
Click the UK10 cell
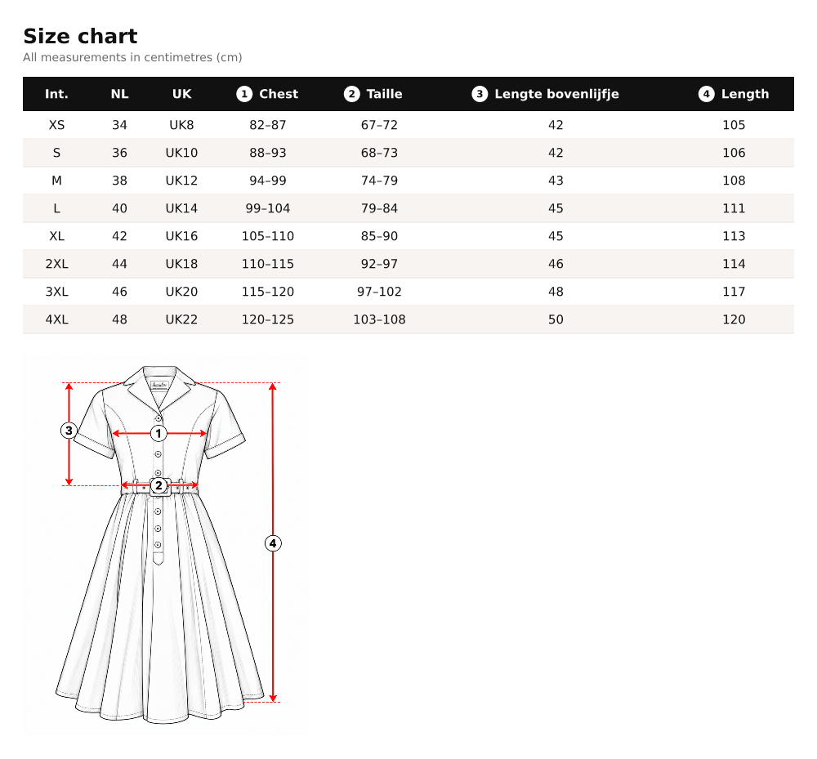pos(181,153)
